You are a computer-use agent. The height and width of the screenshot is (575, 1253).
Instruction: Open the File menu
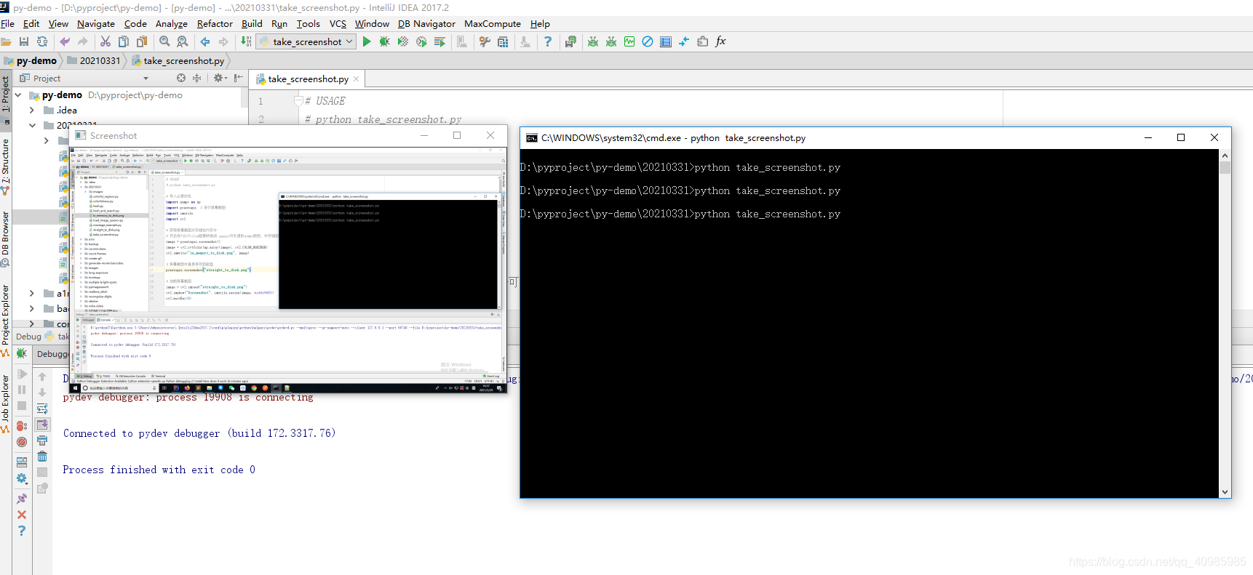click(8, 24)
